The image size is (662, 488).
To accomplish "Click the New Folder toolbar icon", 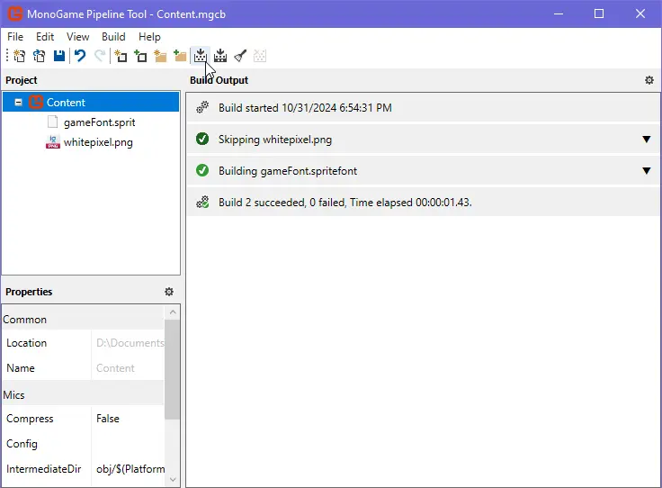I will click(160, 56).
